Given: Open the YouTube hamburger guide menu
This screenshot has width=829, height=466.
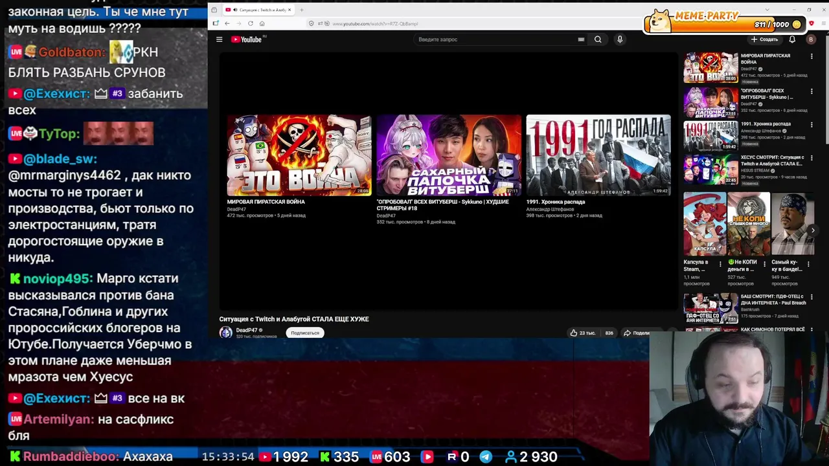Looking at the screenshot, I should point(219,39).
